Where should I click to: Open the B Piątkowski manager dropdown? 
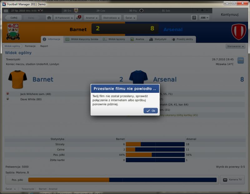click(64, 18)
